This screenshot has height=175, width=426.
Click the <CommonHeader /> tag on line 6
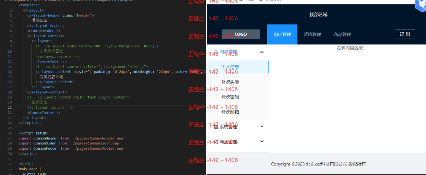click(x=44, y=31)
